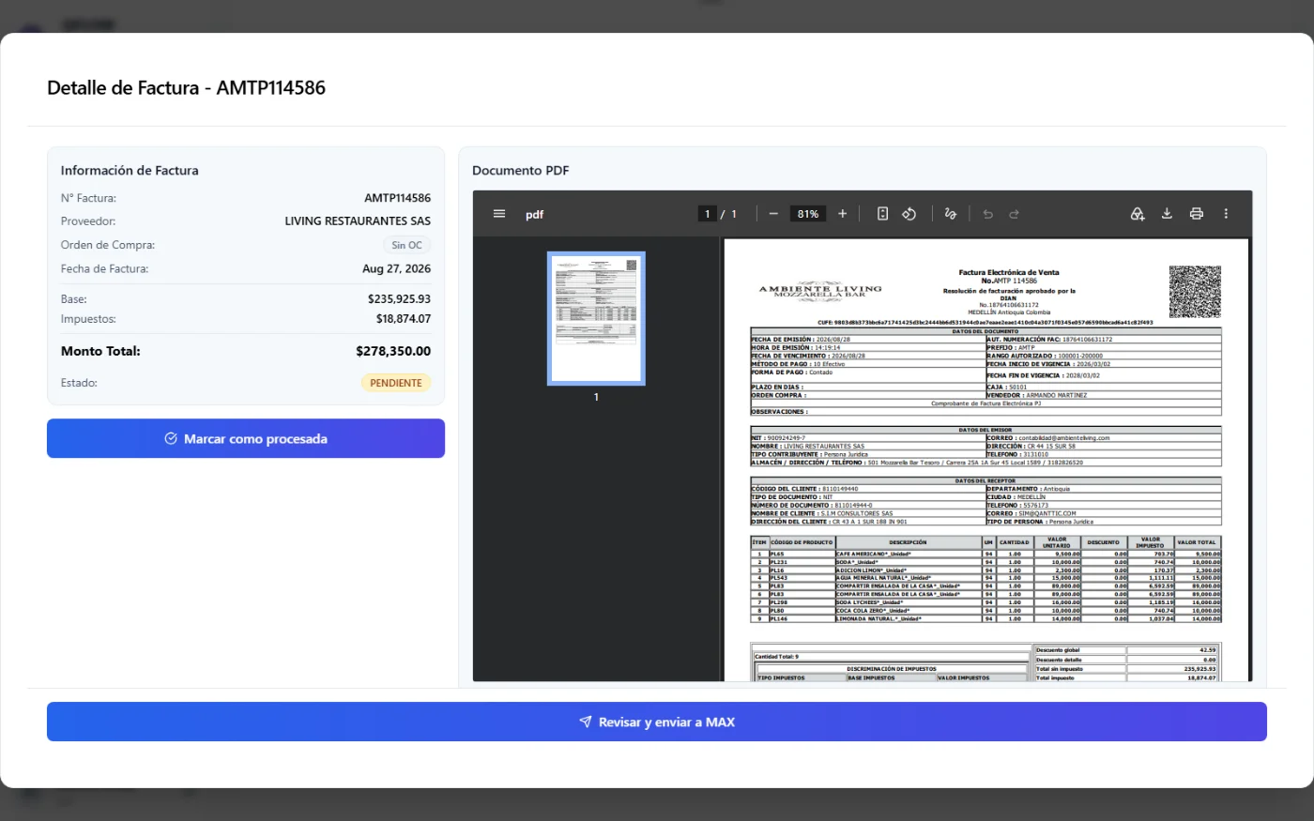Click the Monto Total value $278,350.00

click(393, 351)
